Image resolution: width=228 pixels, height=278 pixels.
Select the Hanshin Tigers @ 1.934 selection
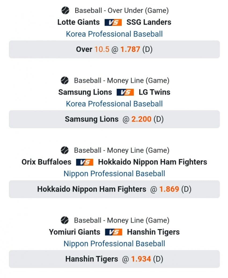click(x=114, y=259)
